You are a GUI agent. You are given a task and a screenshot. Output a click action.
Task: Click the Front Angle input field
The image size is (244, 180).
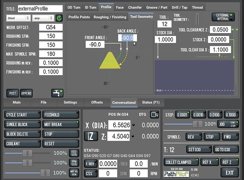pyautogui.click(x=95, y=45)
